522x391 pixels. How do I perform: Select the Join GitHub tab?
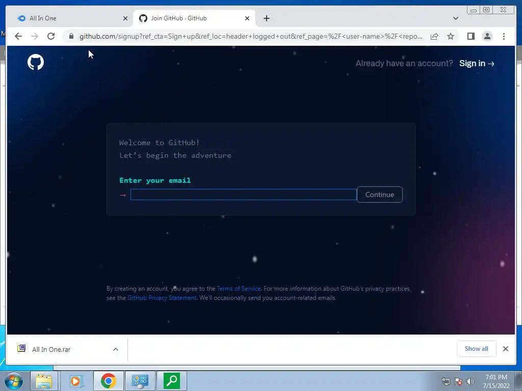(193, 18)
